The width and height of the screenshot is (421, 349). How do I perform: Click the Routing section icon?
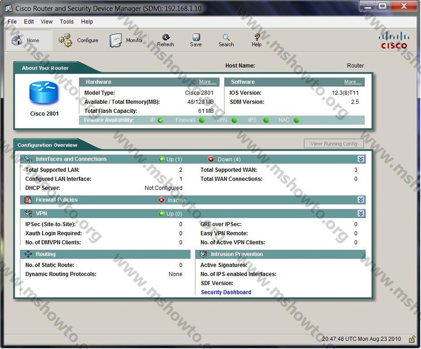28,254
